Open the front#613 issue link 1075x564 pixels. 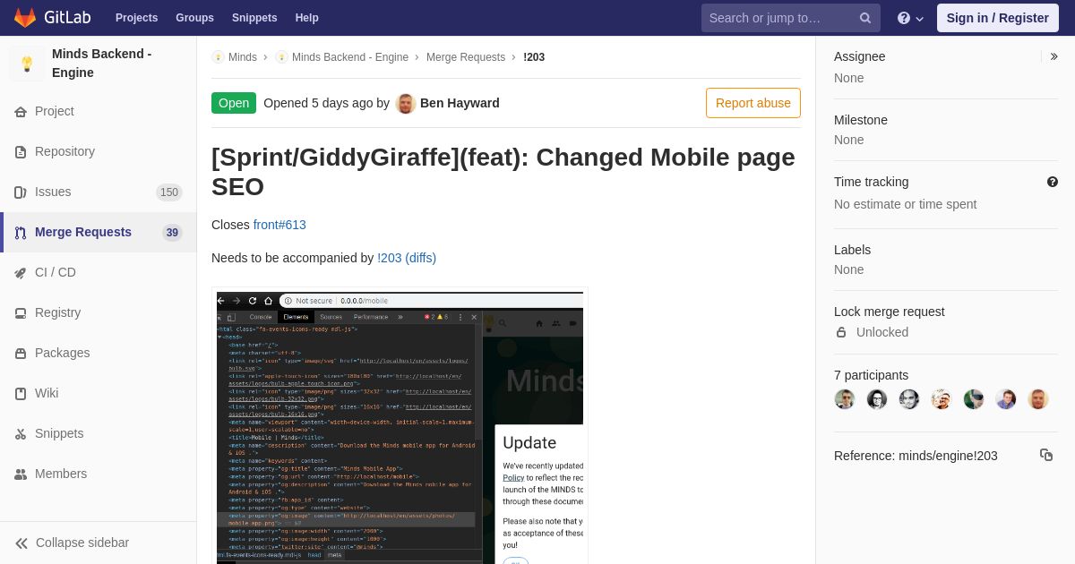point(279,225)
